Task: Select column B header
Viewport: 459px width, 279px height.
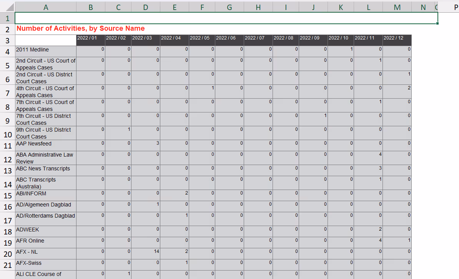Action: pyautogui.click(x=91, y=7)
